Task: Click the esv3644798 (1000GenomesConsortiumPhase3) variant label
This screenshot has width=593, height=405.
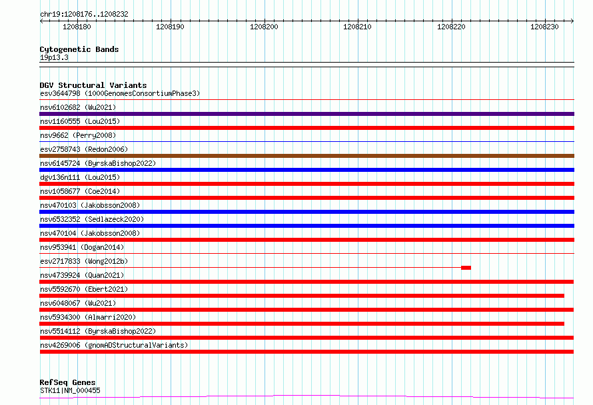Action: [120, 93]
